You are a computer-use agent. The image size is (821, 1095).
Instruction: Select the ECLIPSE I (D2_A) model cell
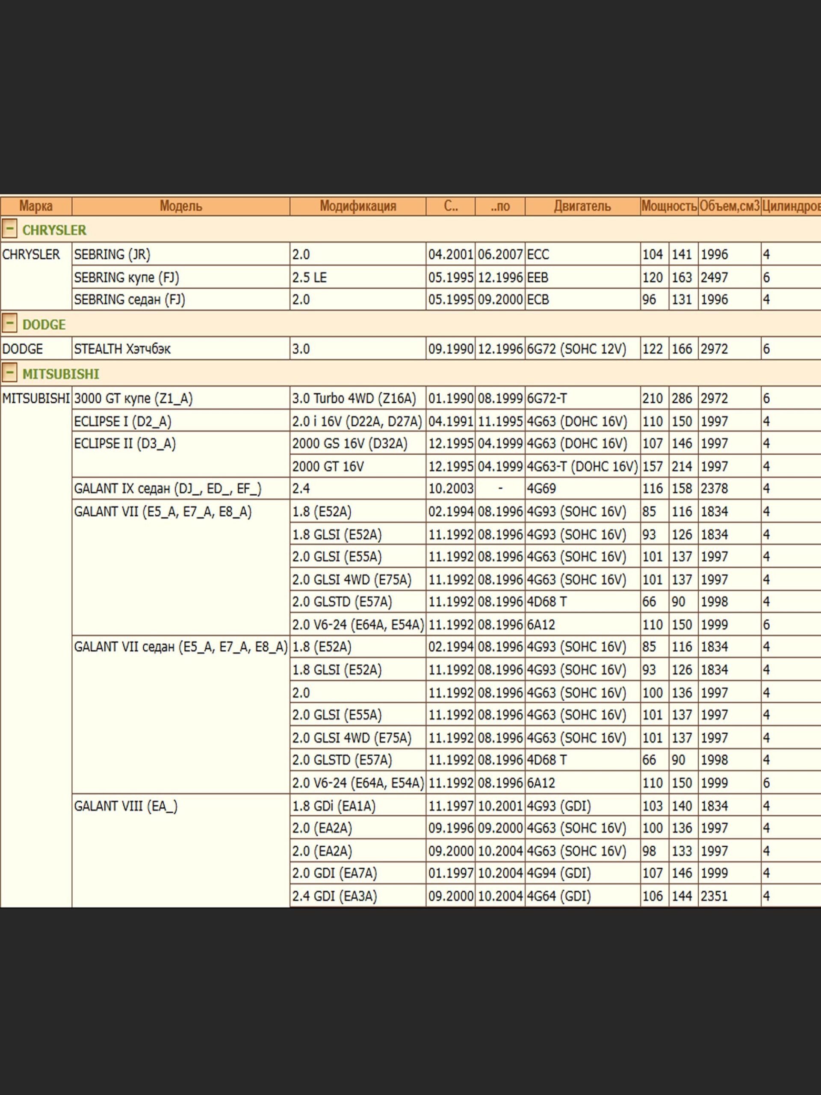(x=122, y=421)
